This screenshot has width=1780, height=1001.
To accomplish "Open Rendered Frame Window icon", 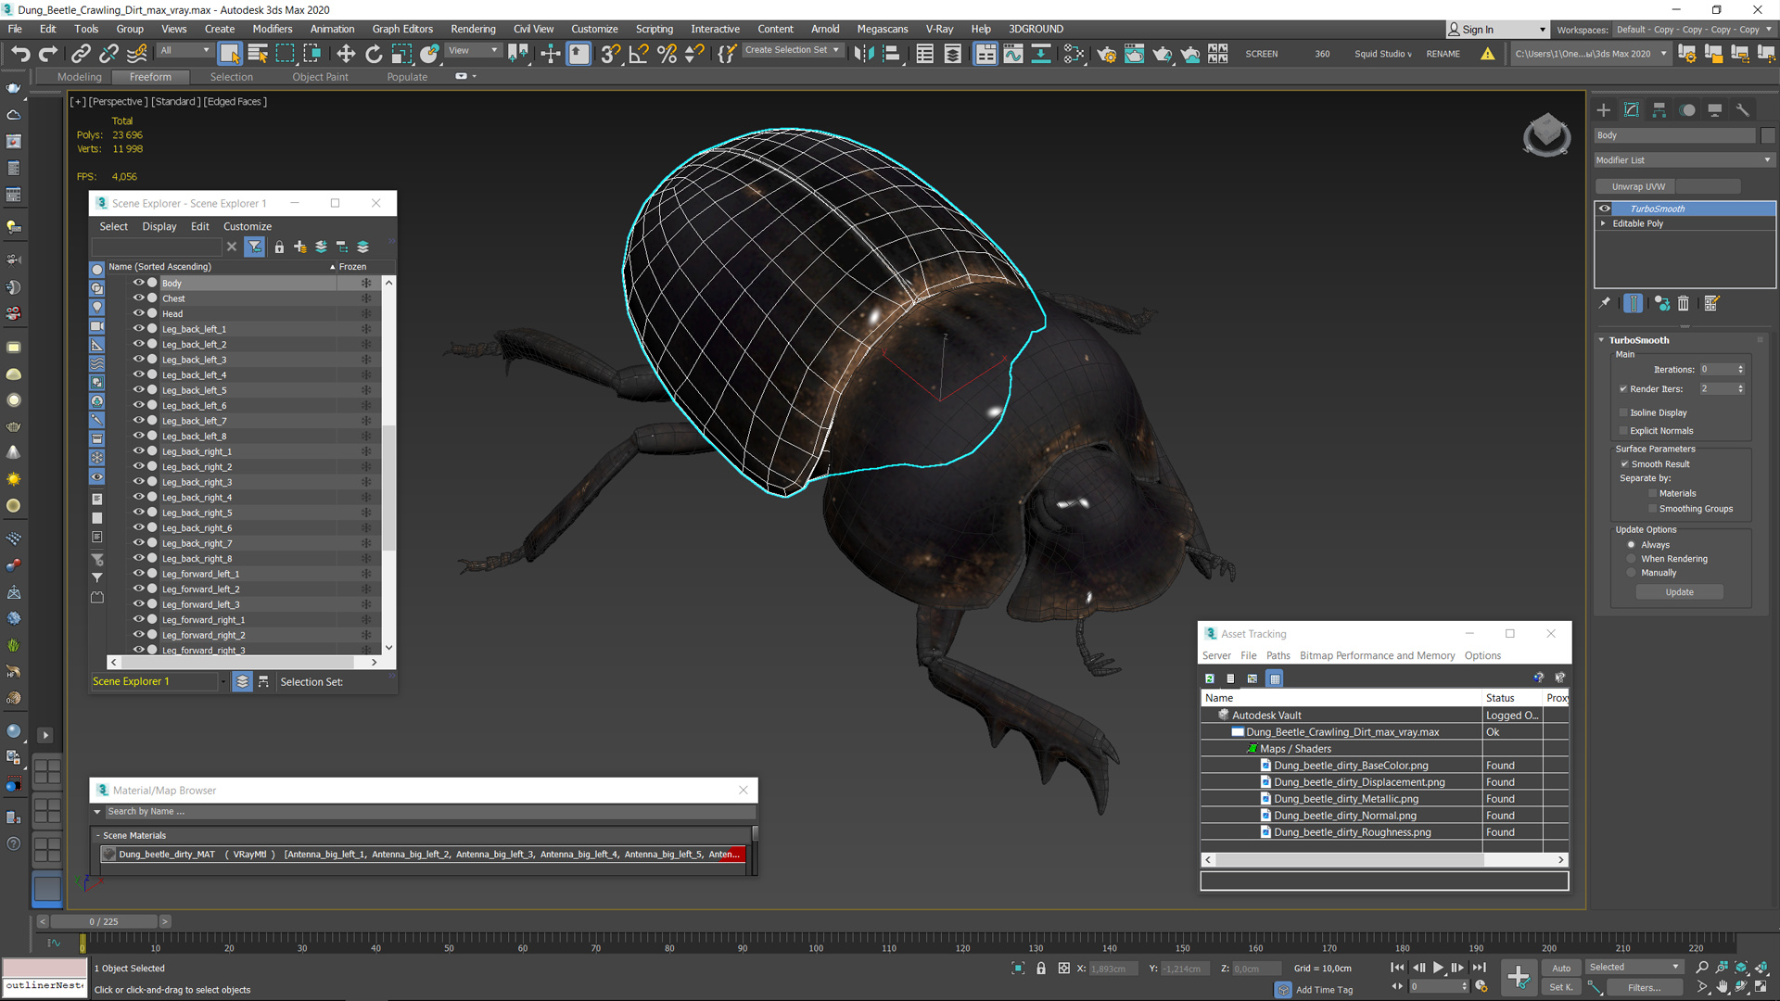I will pos(1134,54).
